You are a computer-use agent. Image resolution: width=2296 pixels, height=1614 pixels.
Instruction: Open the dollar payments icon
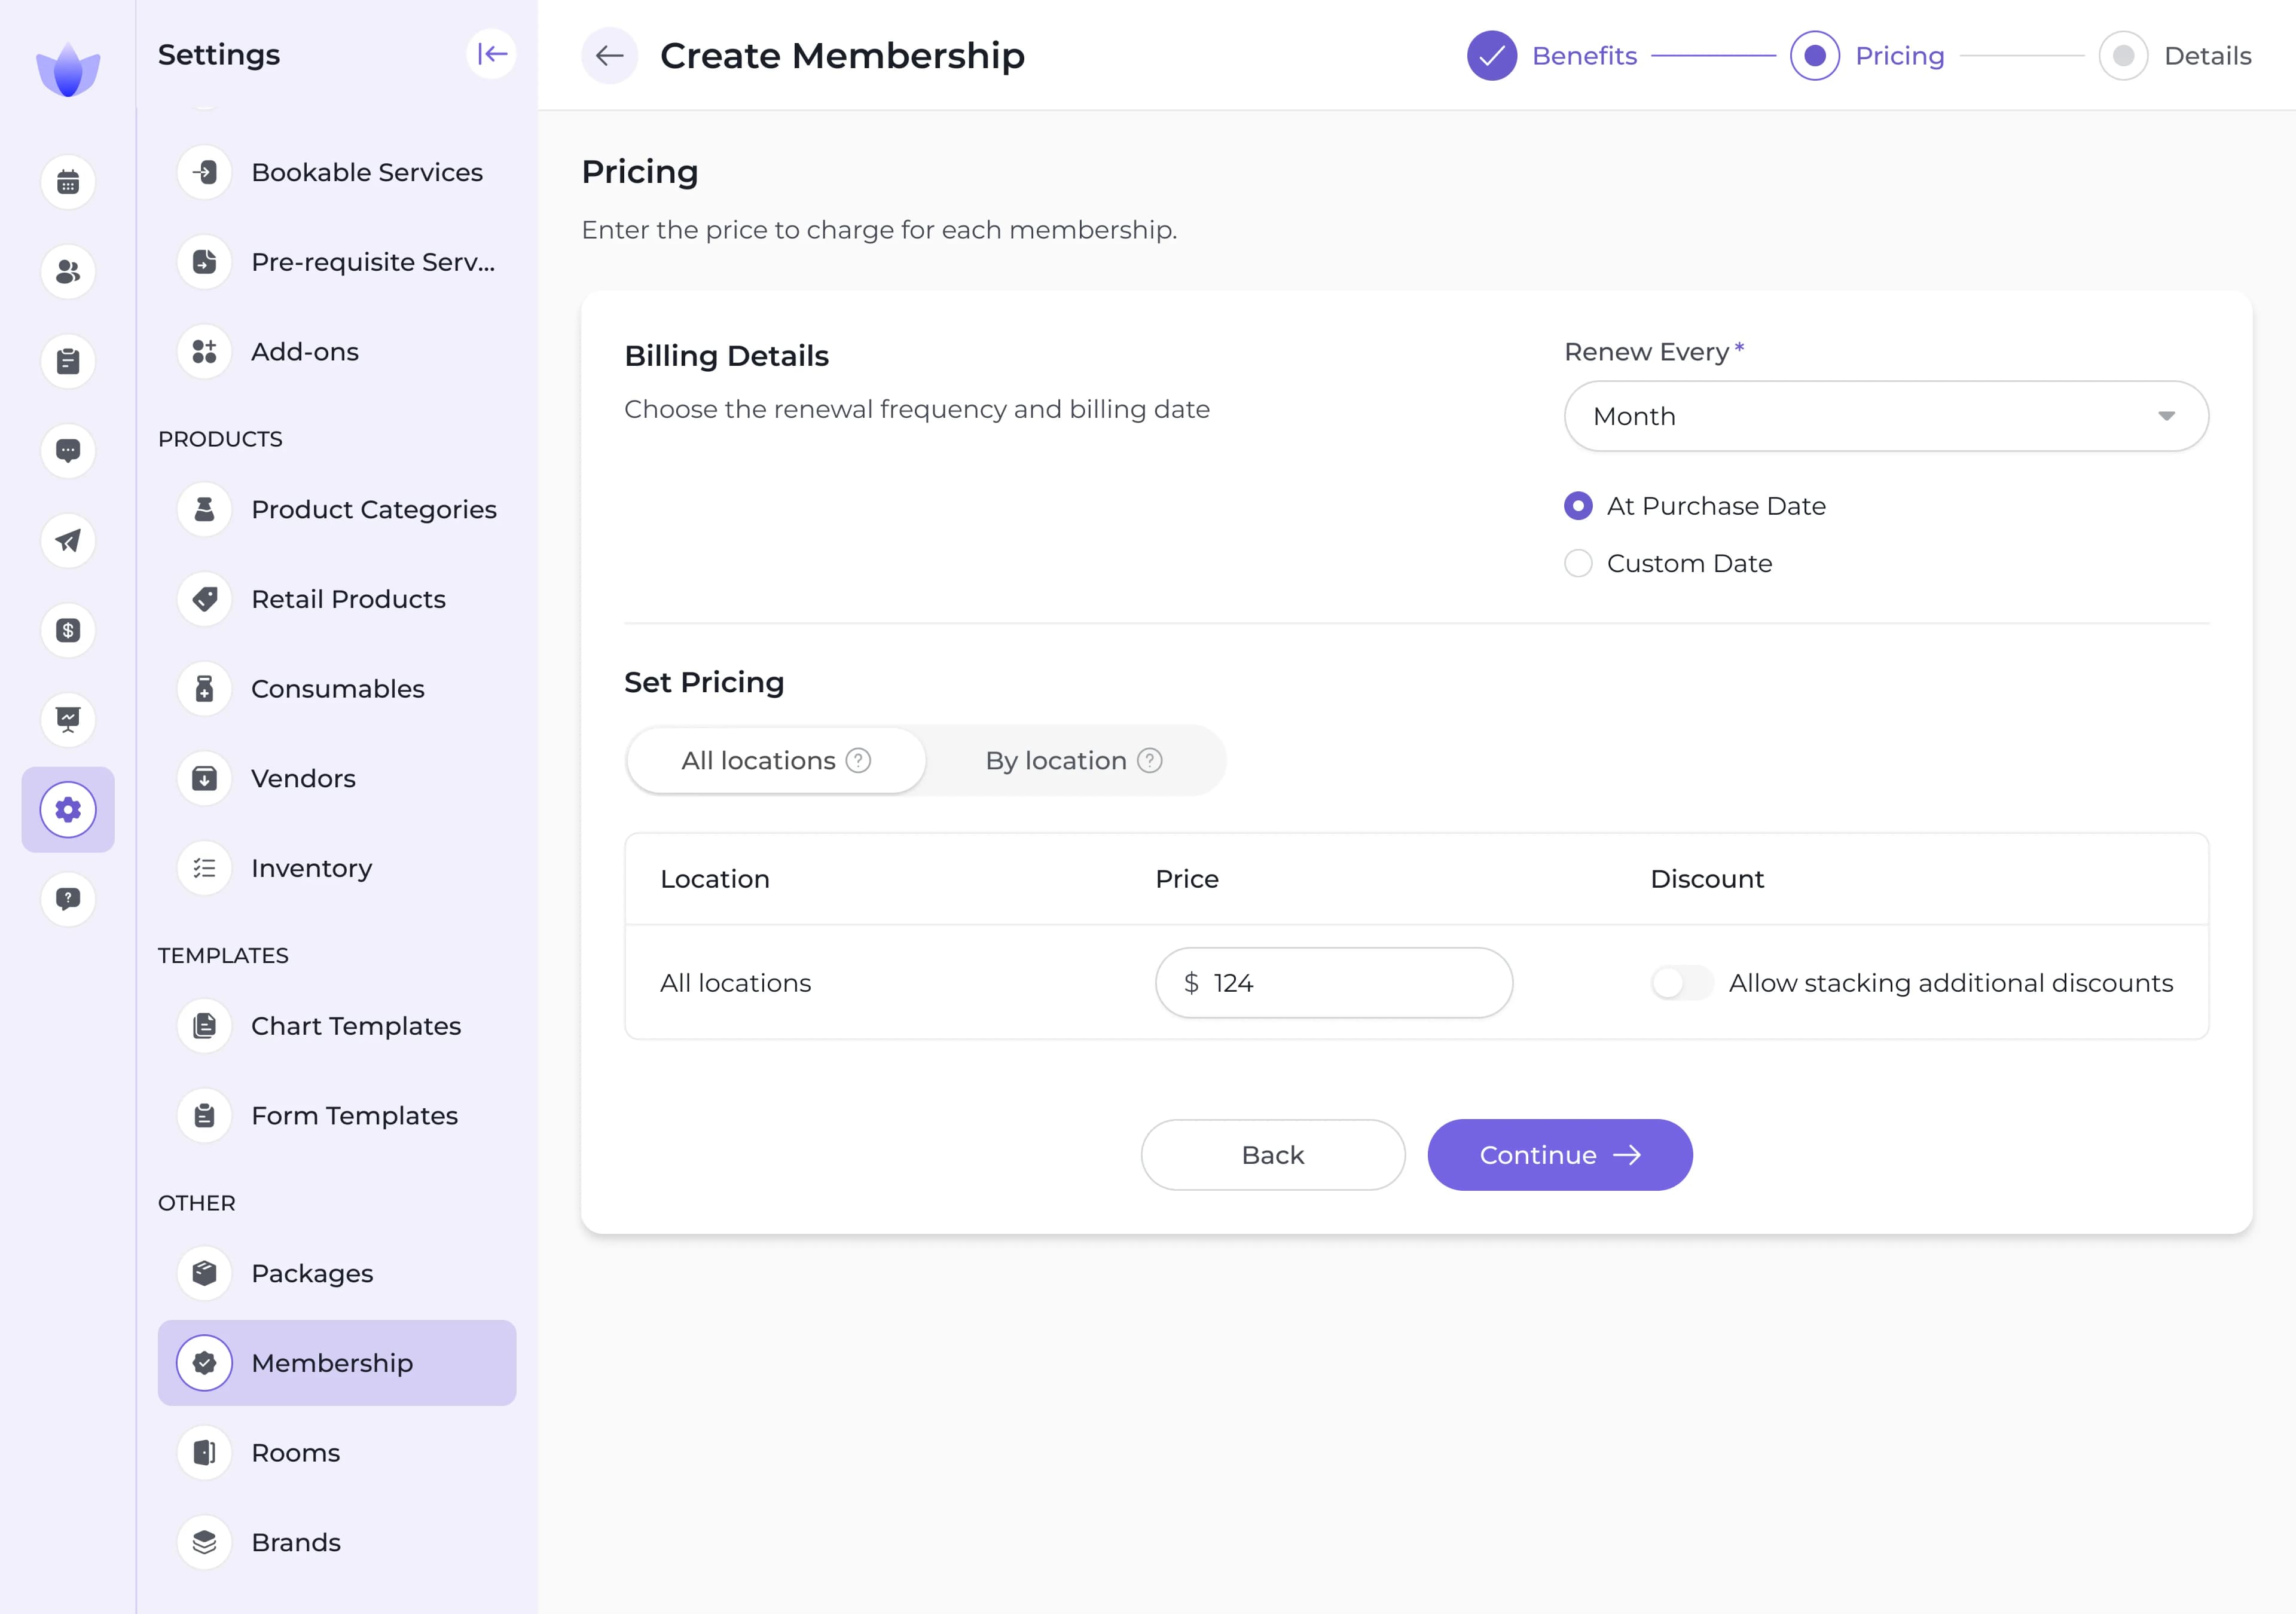point(67,630)
